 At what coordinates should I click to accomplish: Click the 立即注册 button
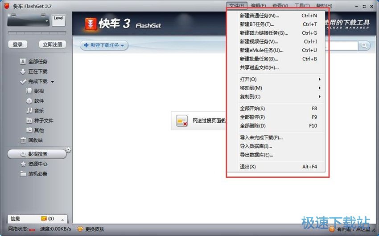pos(53,44)
